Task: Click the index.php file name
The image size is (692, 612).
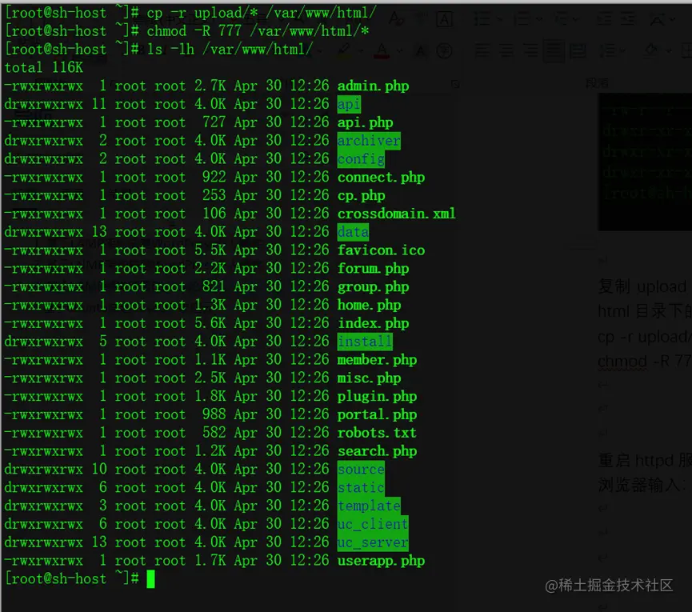Action: point(373,323)
